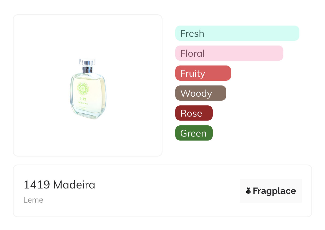Select the pink Floral accord bar

coord(229,53)
